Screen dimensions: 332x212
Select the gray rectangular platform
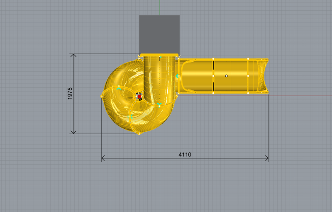159,33
